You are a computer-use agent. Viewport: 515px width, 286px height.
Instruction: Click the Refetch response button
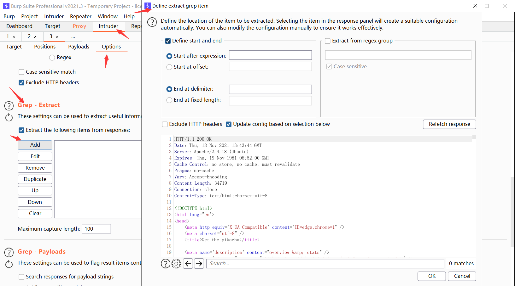click(x=449, y=124)
